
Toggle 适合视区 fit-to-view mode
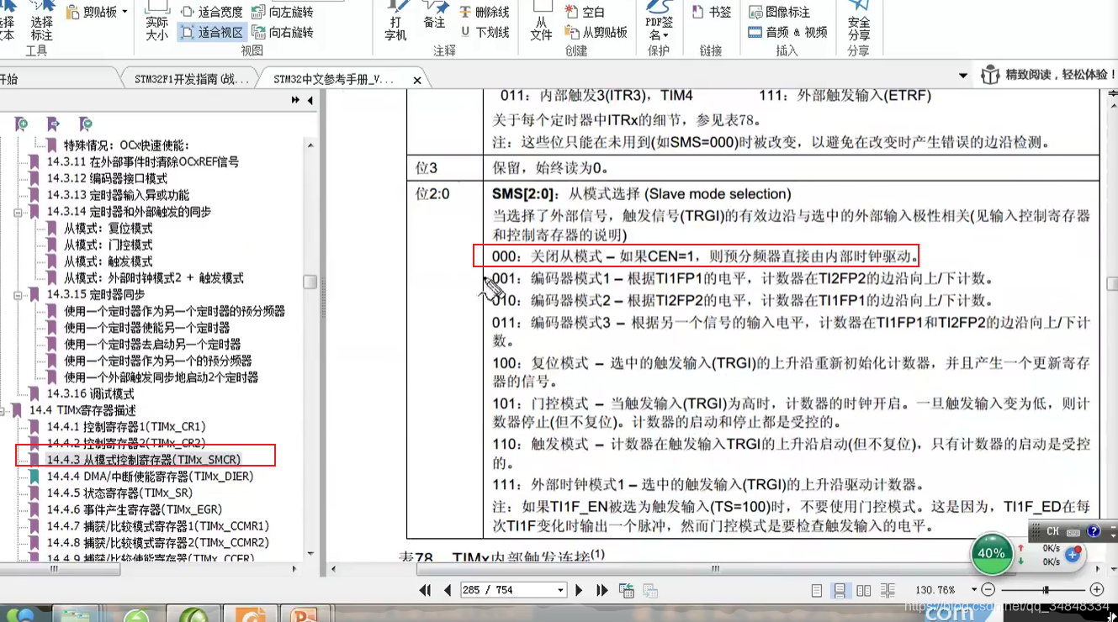pyautogui.click(x=212, y=32)
